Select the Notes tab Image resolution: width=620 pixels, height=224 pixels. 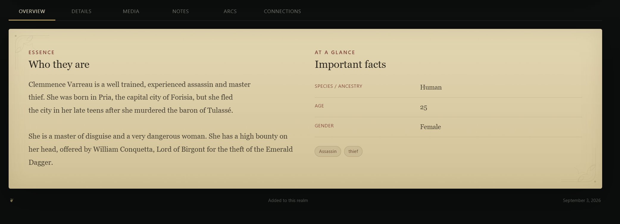[181, 11]
